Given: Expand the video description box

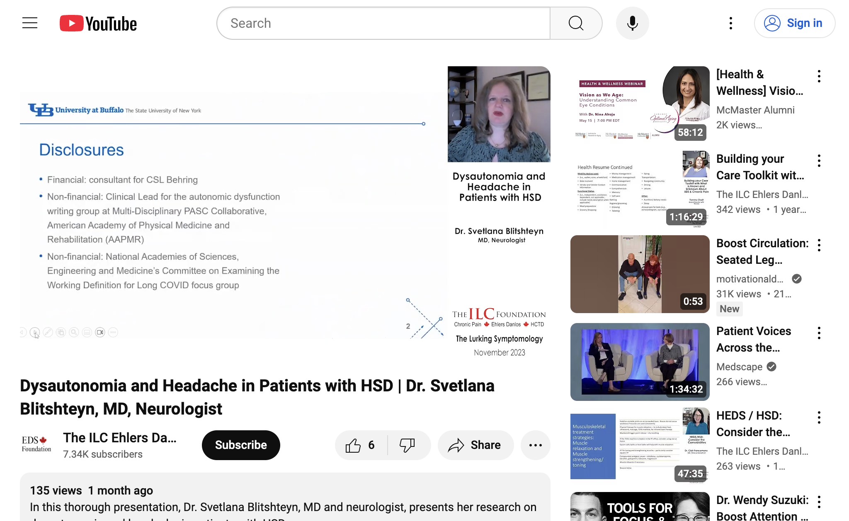Looking at the screenshot, I should (x=285, y=497).
